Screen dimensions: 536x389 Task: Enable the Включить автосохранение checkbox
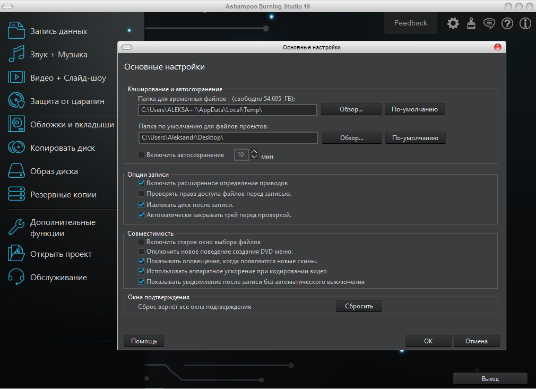tap(141, 155)
